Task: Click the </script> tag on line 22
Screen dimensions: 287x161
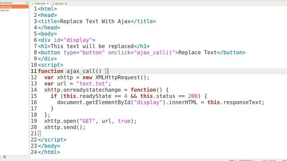Action: 52,140
